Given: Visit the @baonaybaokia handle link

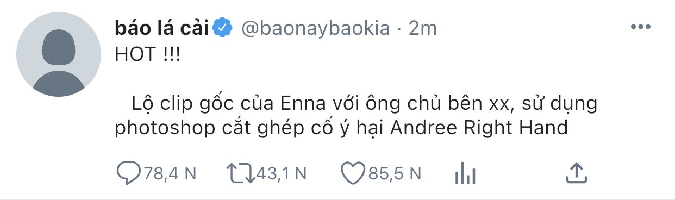Looking at the screenshot, I should (315, 28).
